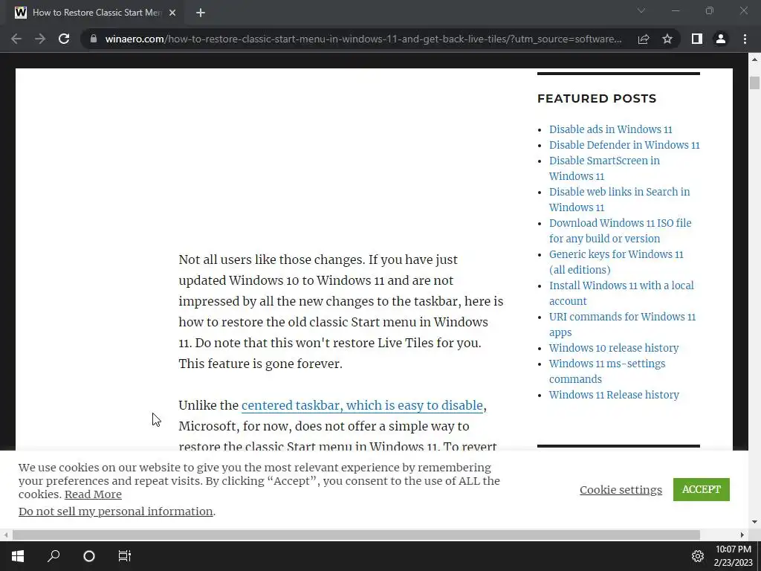Image resolution: width=761 pixels, height=571 pixels.
Task: Click Do not sell my personal information
Action: pos(115,512)
